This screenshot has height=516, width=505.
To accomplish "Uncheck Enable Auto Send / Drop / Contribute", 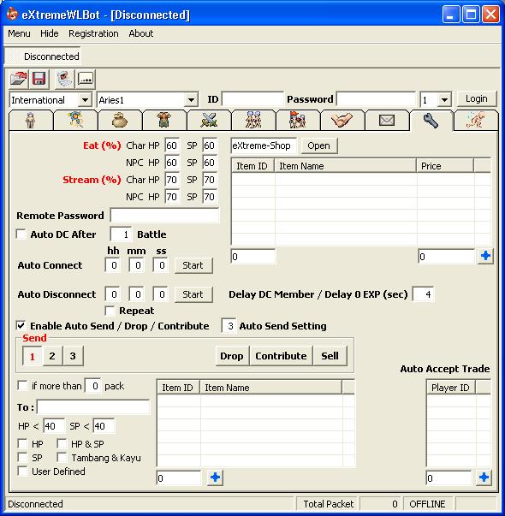I will pyautogui.click(x=21, y=326).
